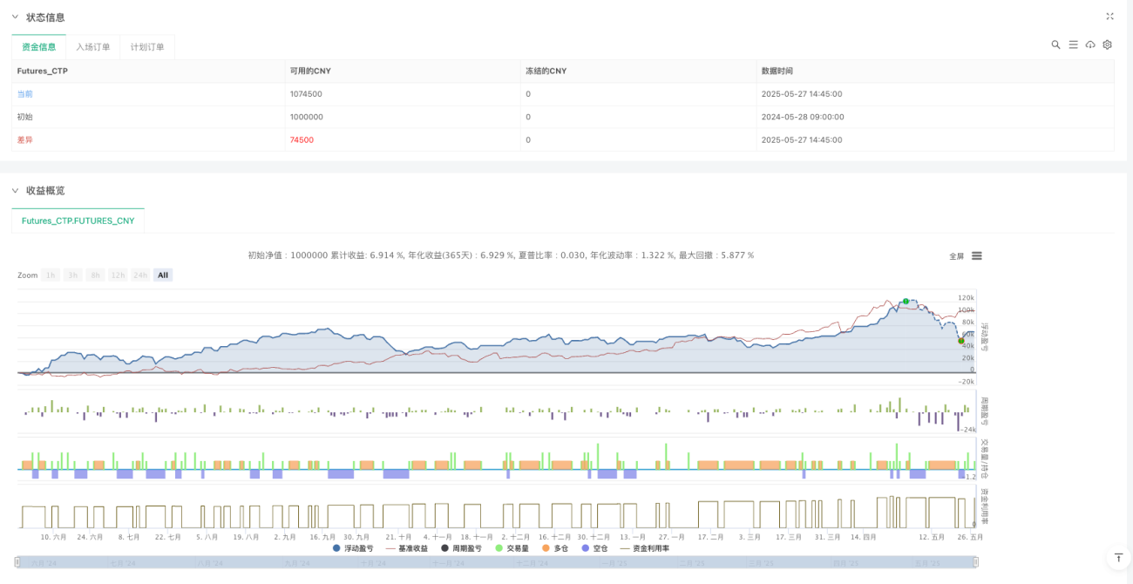Switch to the 计划订单 tab
The width and height of the screenshot is (1133, 584).
tap(147, 47)
